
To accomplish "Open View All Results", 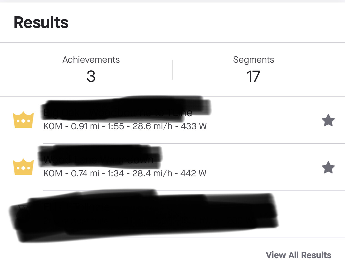I will click(298, 255).
